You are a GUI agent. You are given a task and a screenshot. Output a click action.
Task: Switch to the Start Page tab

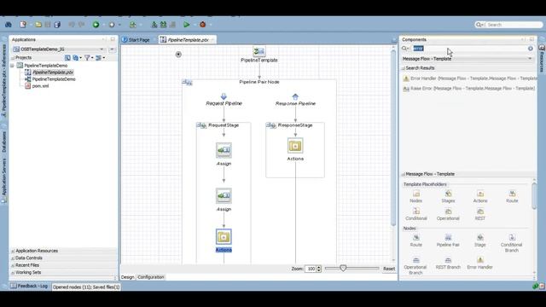136,40
